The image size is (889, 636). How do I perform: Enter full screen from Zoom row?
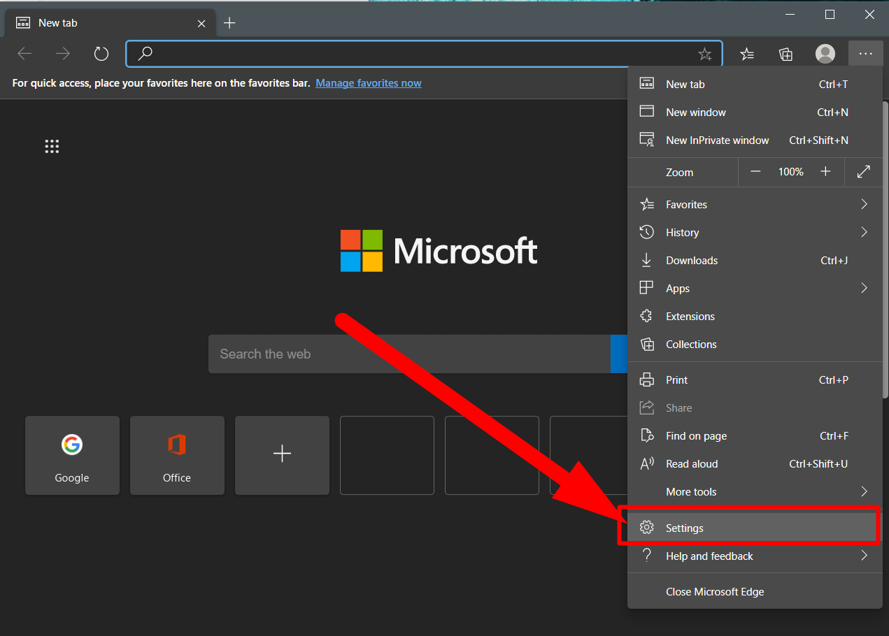click(863, 171)
